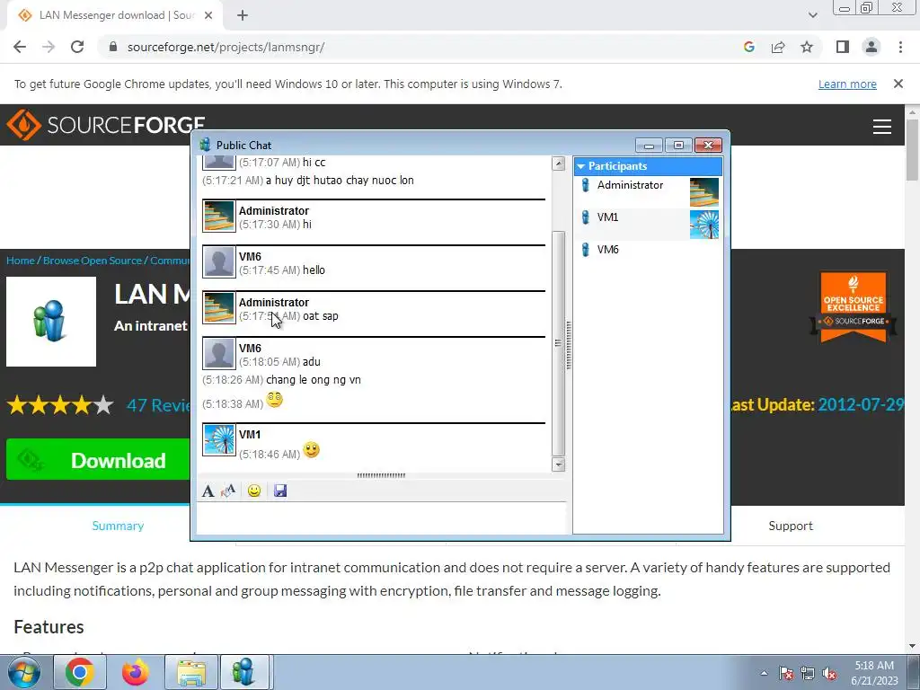Viewport: 920px width, 690px height.
Task: Click the Home breadcrumb link
Action: coord(21,261)
